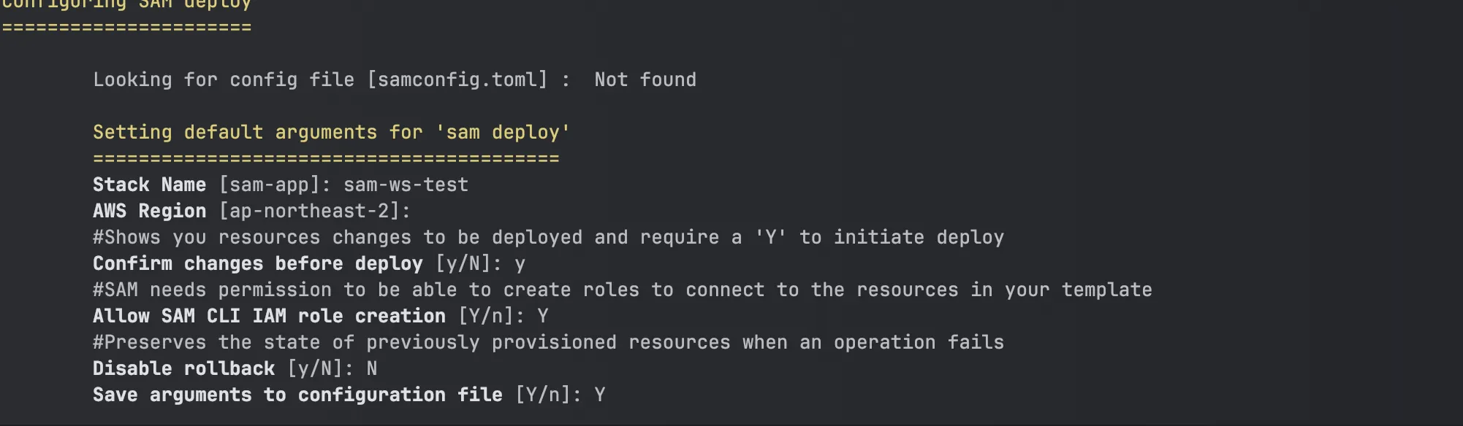Screen dimensions: 1463x426
Task: Click 'Looking for config file' text
Action: 223,80
